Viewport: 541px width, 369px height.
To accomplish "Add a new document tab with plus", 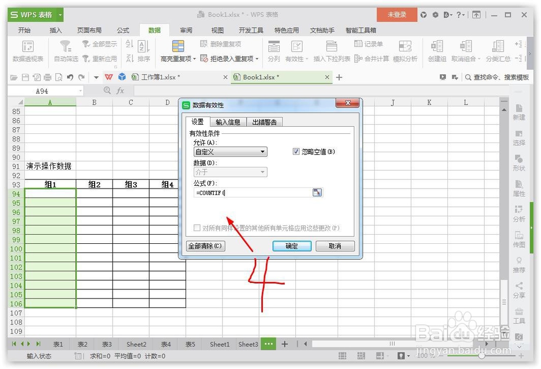I will point(339,77).
